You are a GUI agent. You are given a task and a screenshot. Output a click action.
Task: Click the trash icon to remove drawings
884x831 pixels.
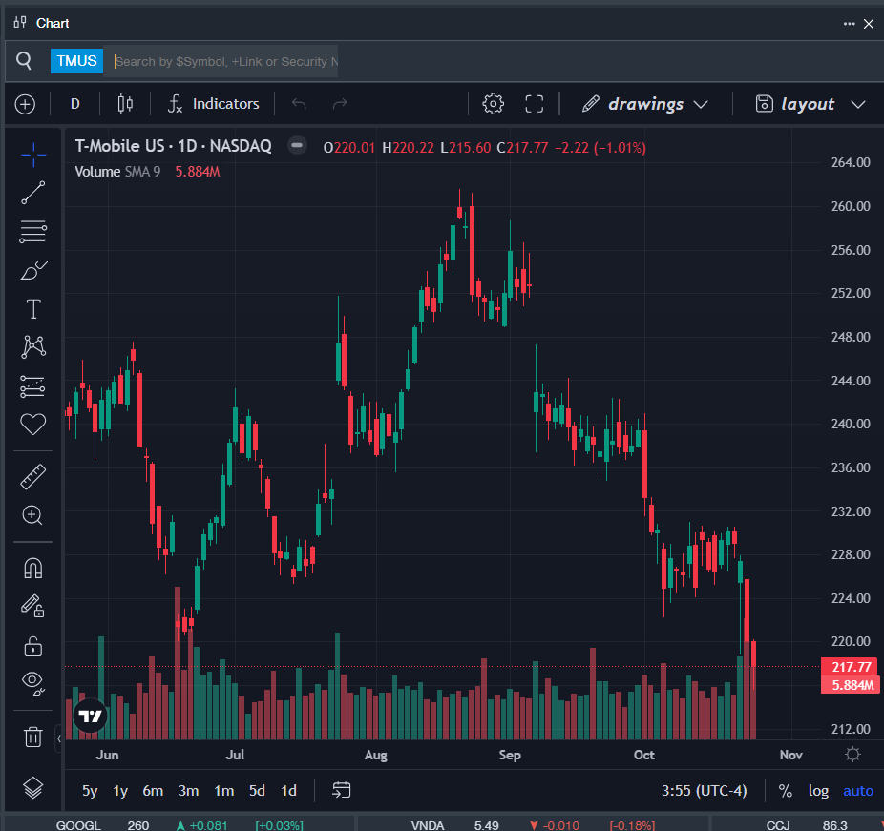33,737
